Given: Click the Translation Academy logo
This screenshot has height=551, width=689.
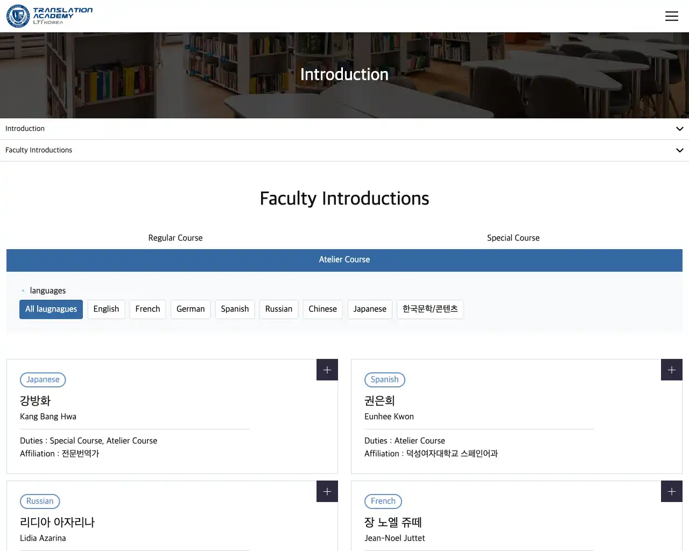Looking at the screenshot, I should 50,16.
